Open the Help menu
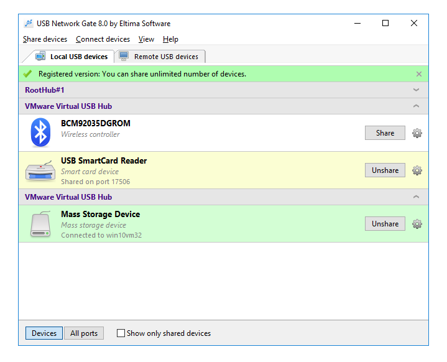447x362 pixels. 170,39
